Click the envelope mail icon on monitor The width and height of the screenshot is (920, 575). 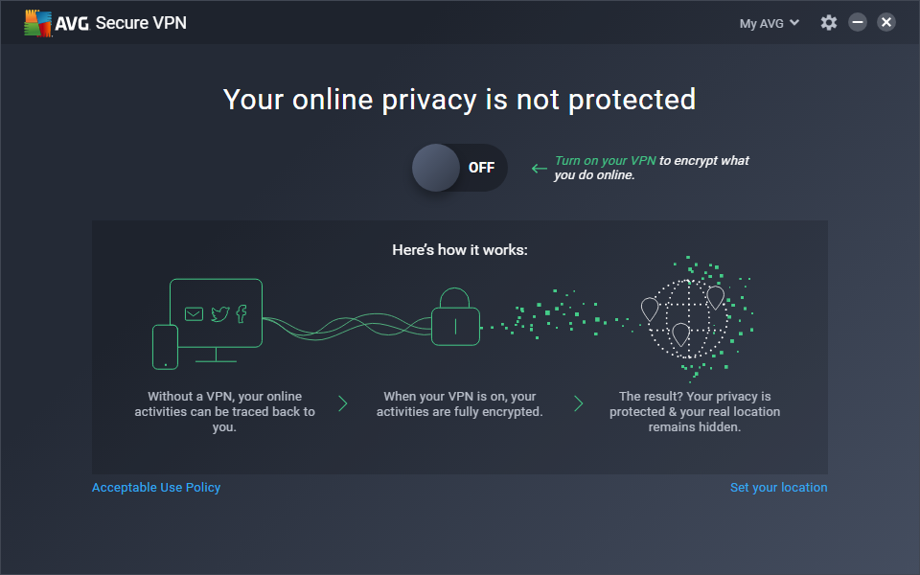(x=195, y=313)
